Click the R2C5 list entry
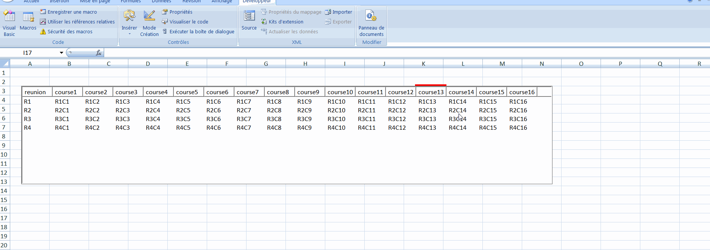This screenshot has width=710, height=250. pyautogui.click(x=183, y=110)
